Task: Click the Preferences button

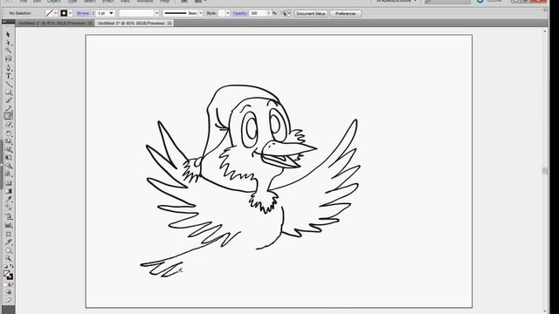Action: click(346, 14)
